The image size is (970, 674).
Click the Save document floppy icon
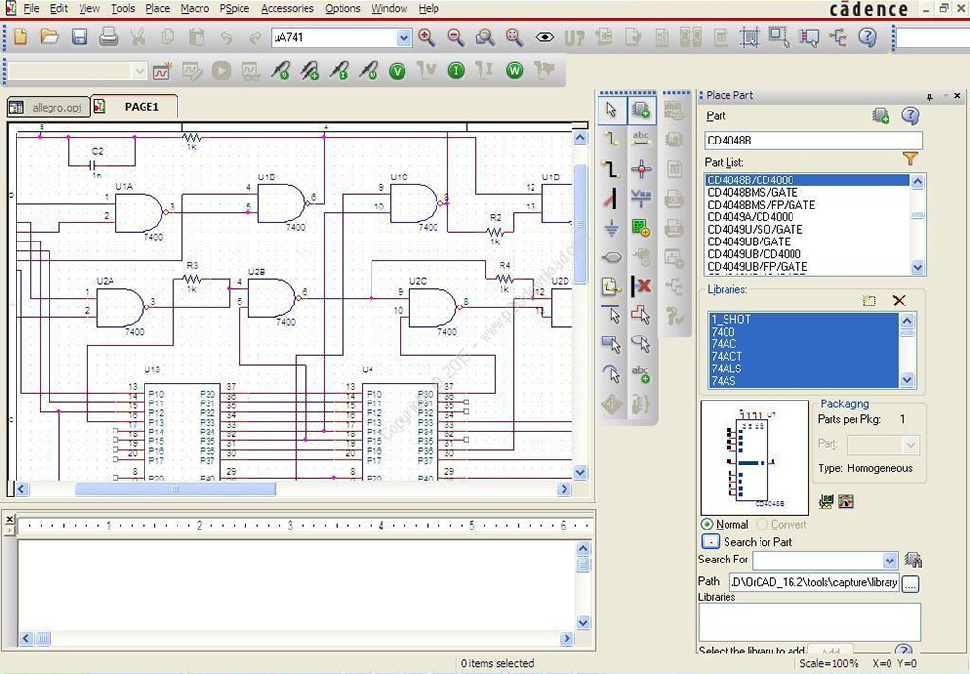[x=80, y=37]
